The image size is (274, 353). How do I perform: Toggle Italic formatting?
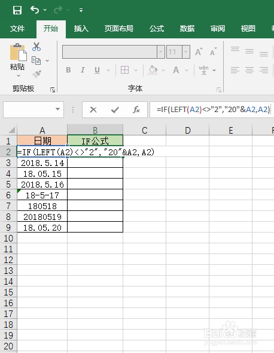tap(83, 70)
